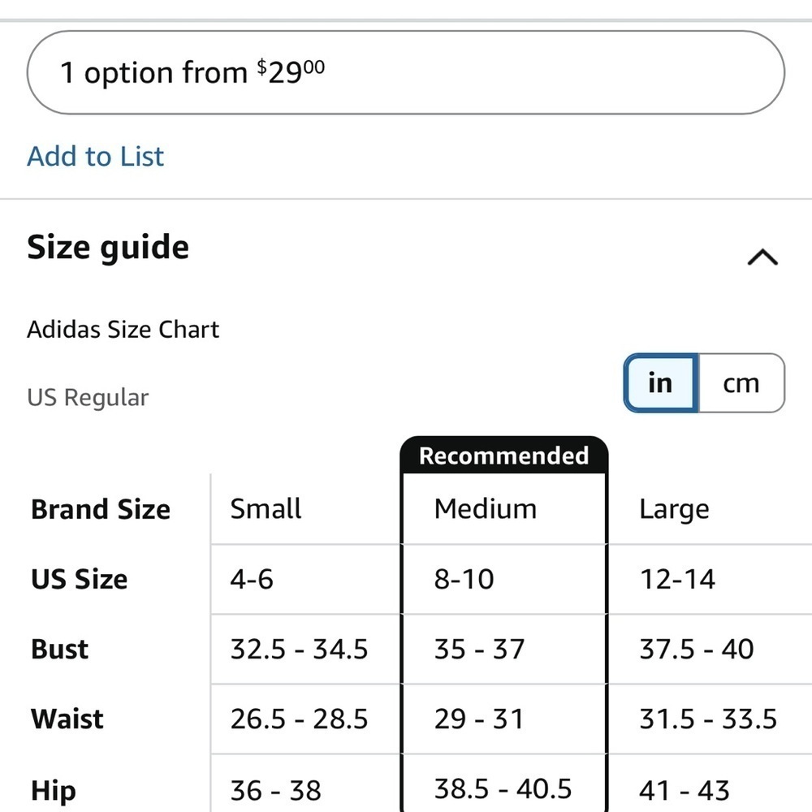Click the US Size 4-6 cell
This screenshot has width=812, height=812.
[x=306, y=579]
